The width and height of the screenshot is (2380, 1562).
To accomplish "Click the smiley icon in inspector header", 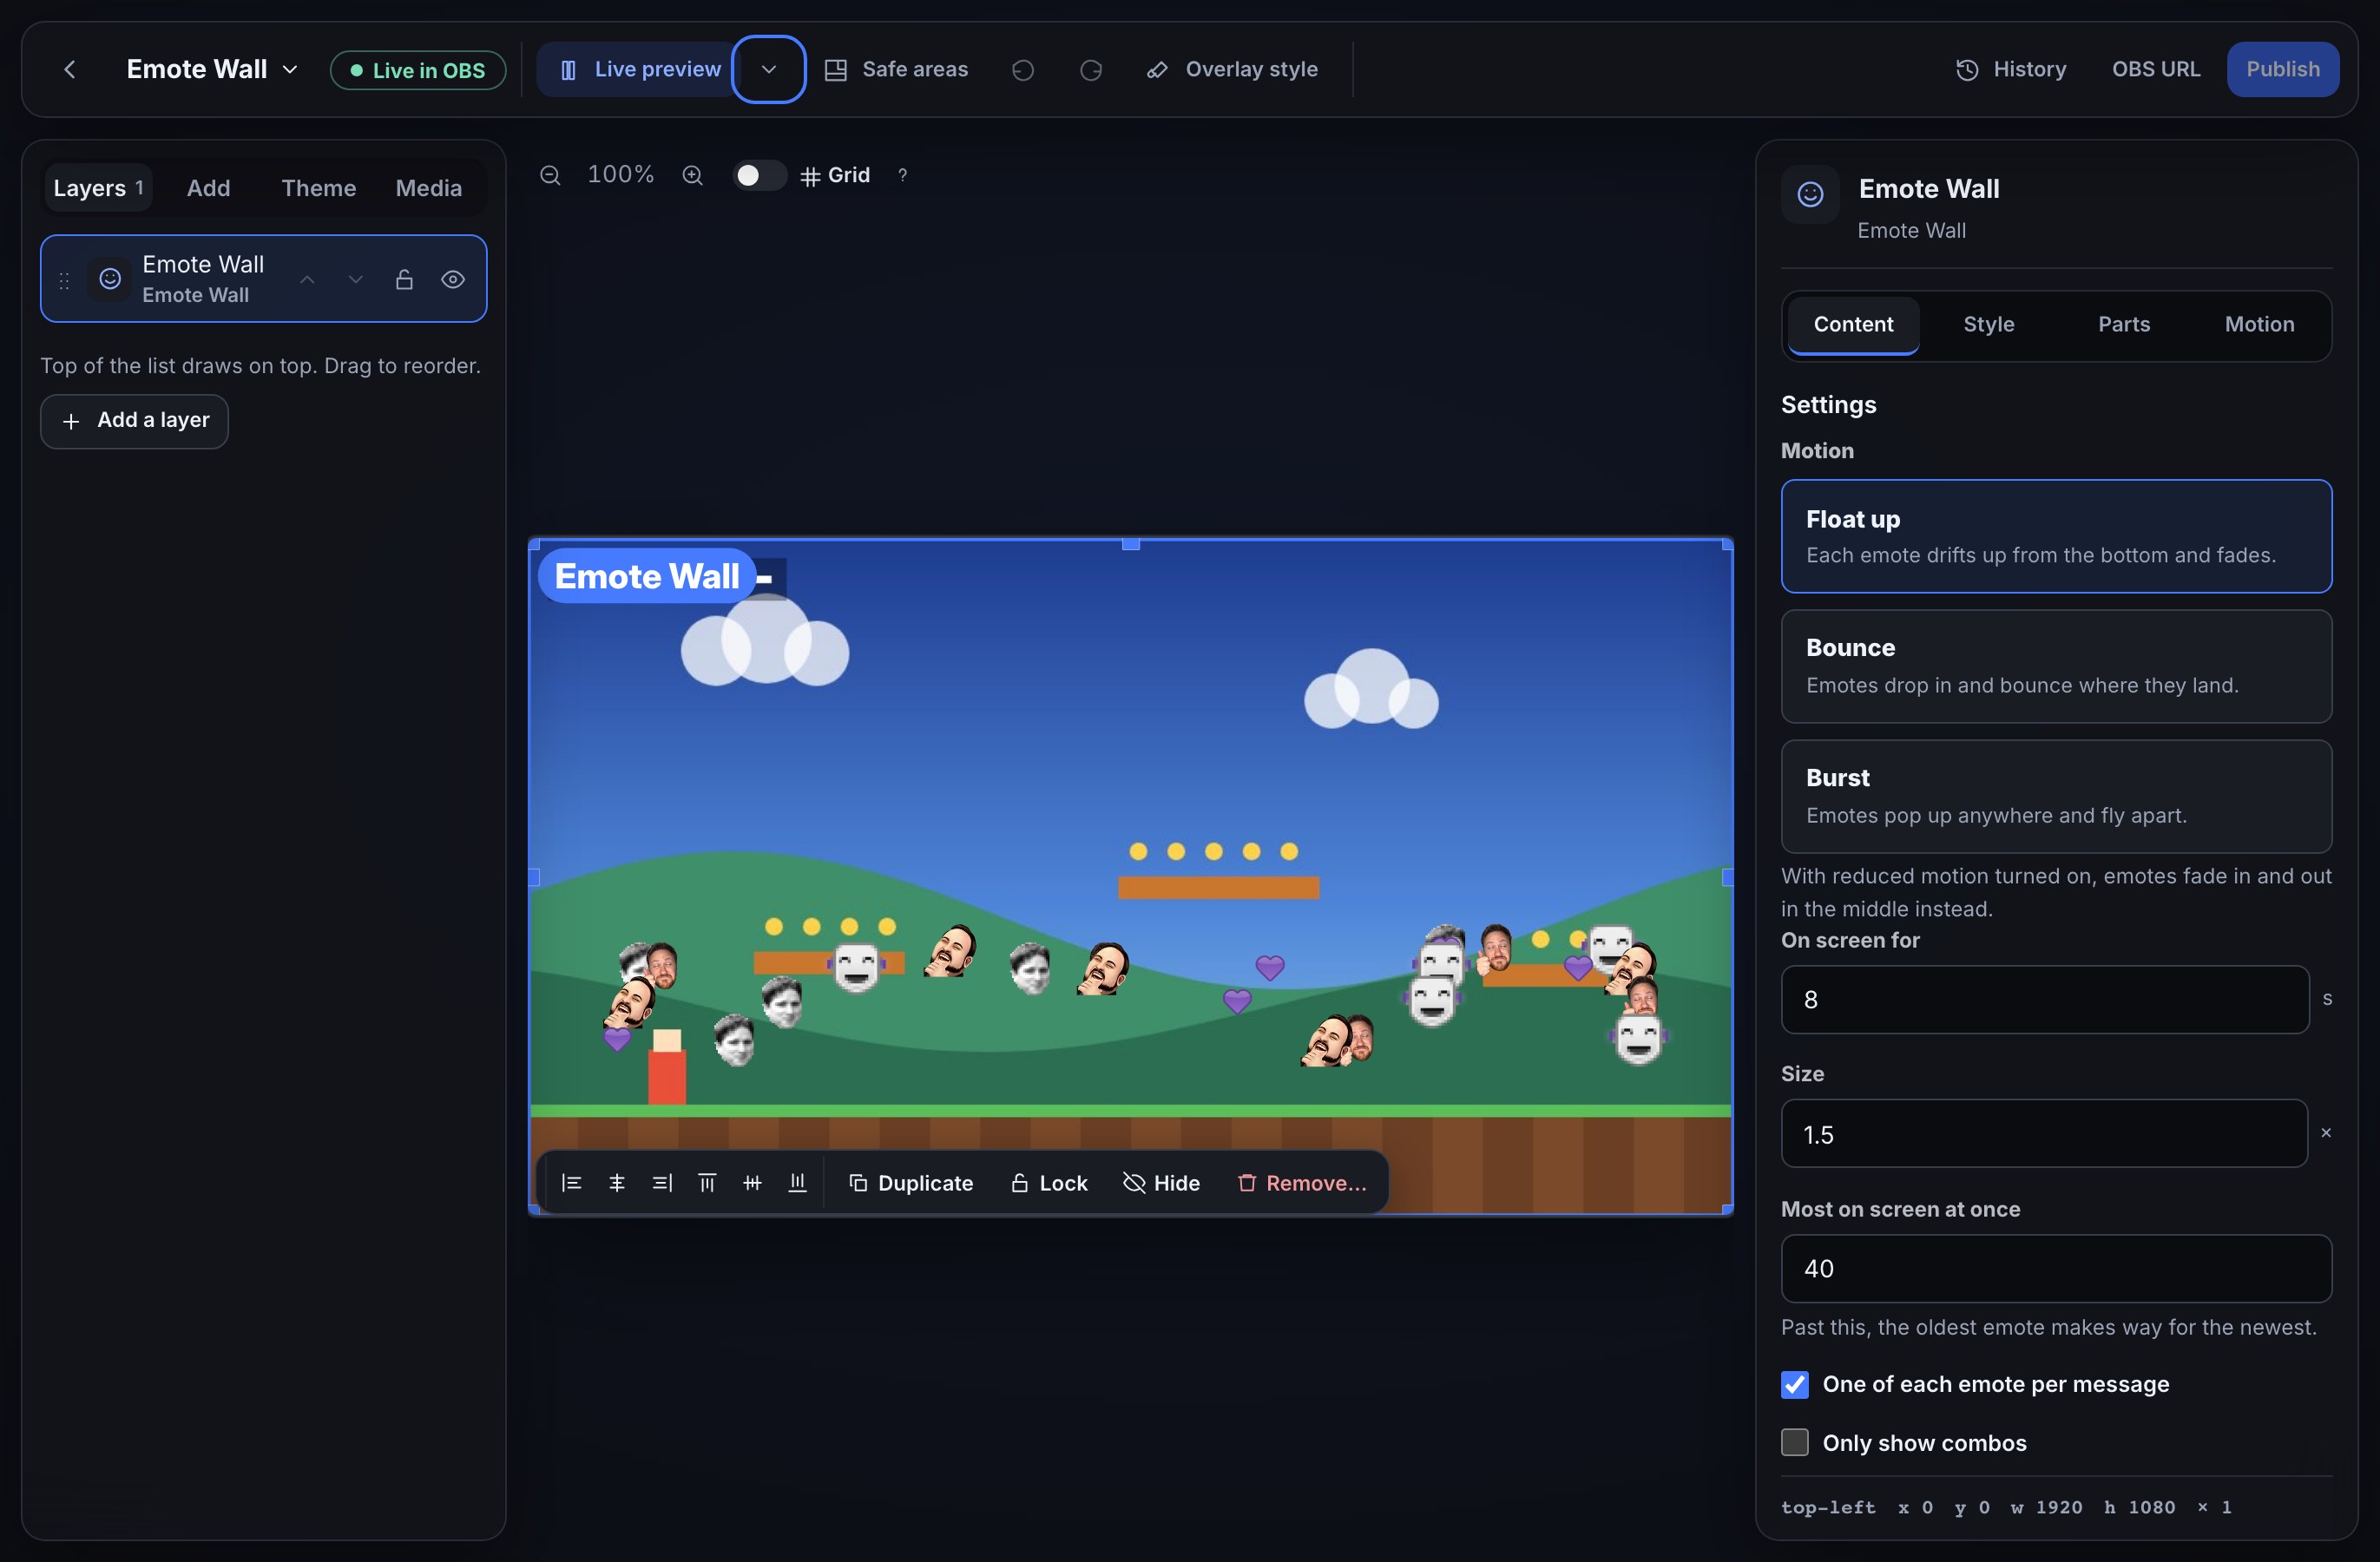I will tap(1810, 194).
